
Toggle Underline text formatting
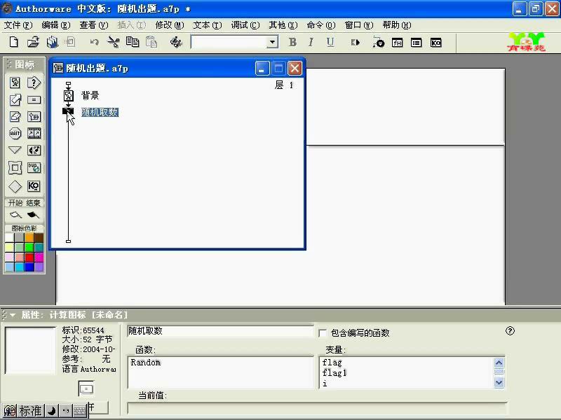pyautogui.click(x=330, y=42)
